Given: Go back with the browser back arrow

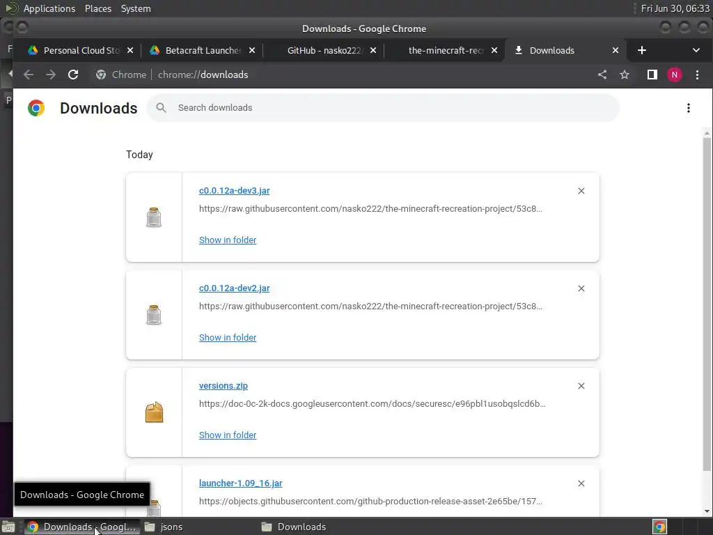Looking at the screenshot, I should point(29,75).
